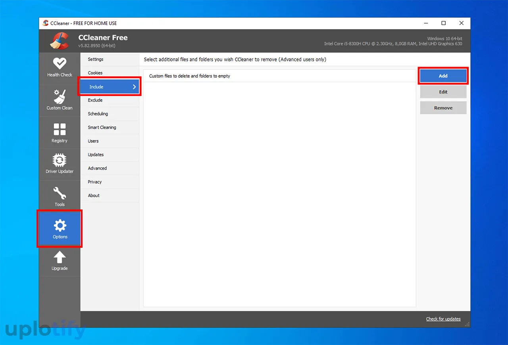Open the Settings options page
508x345 pixels.
[110, 59]
